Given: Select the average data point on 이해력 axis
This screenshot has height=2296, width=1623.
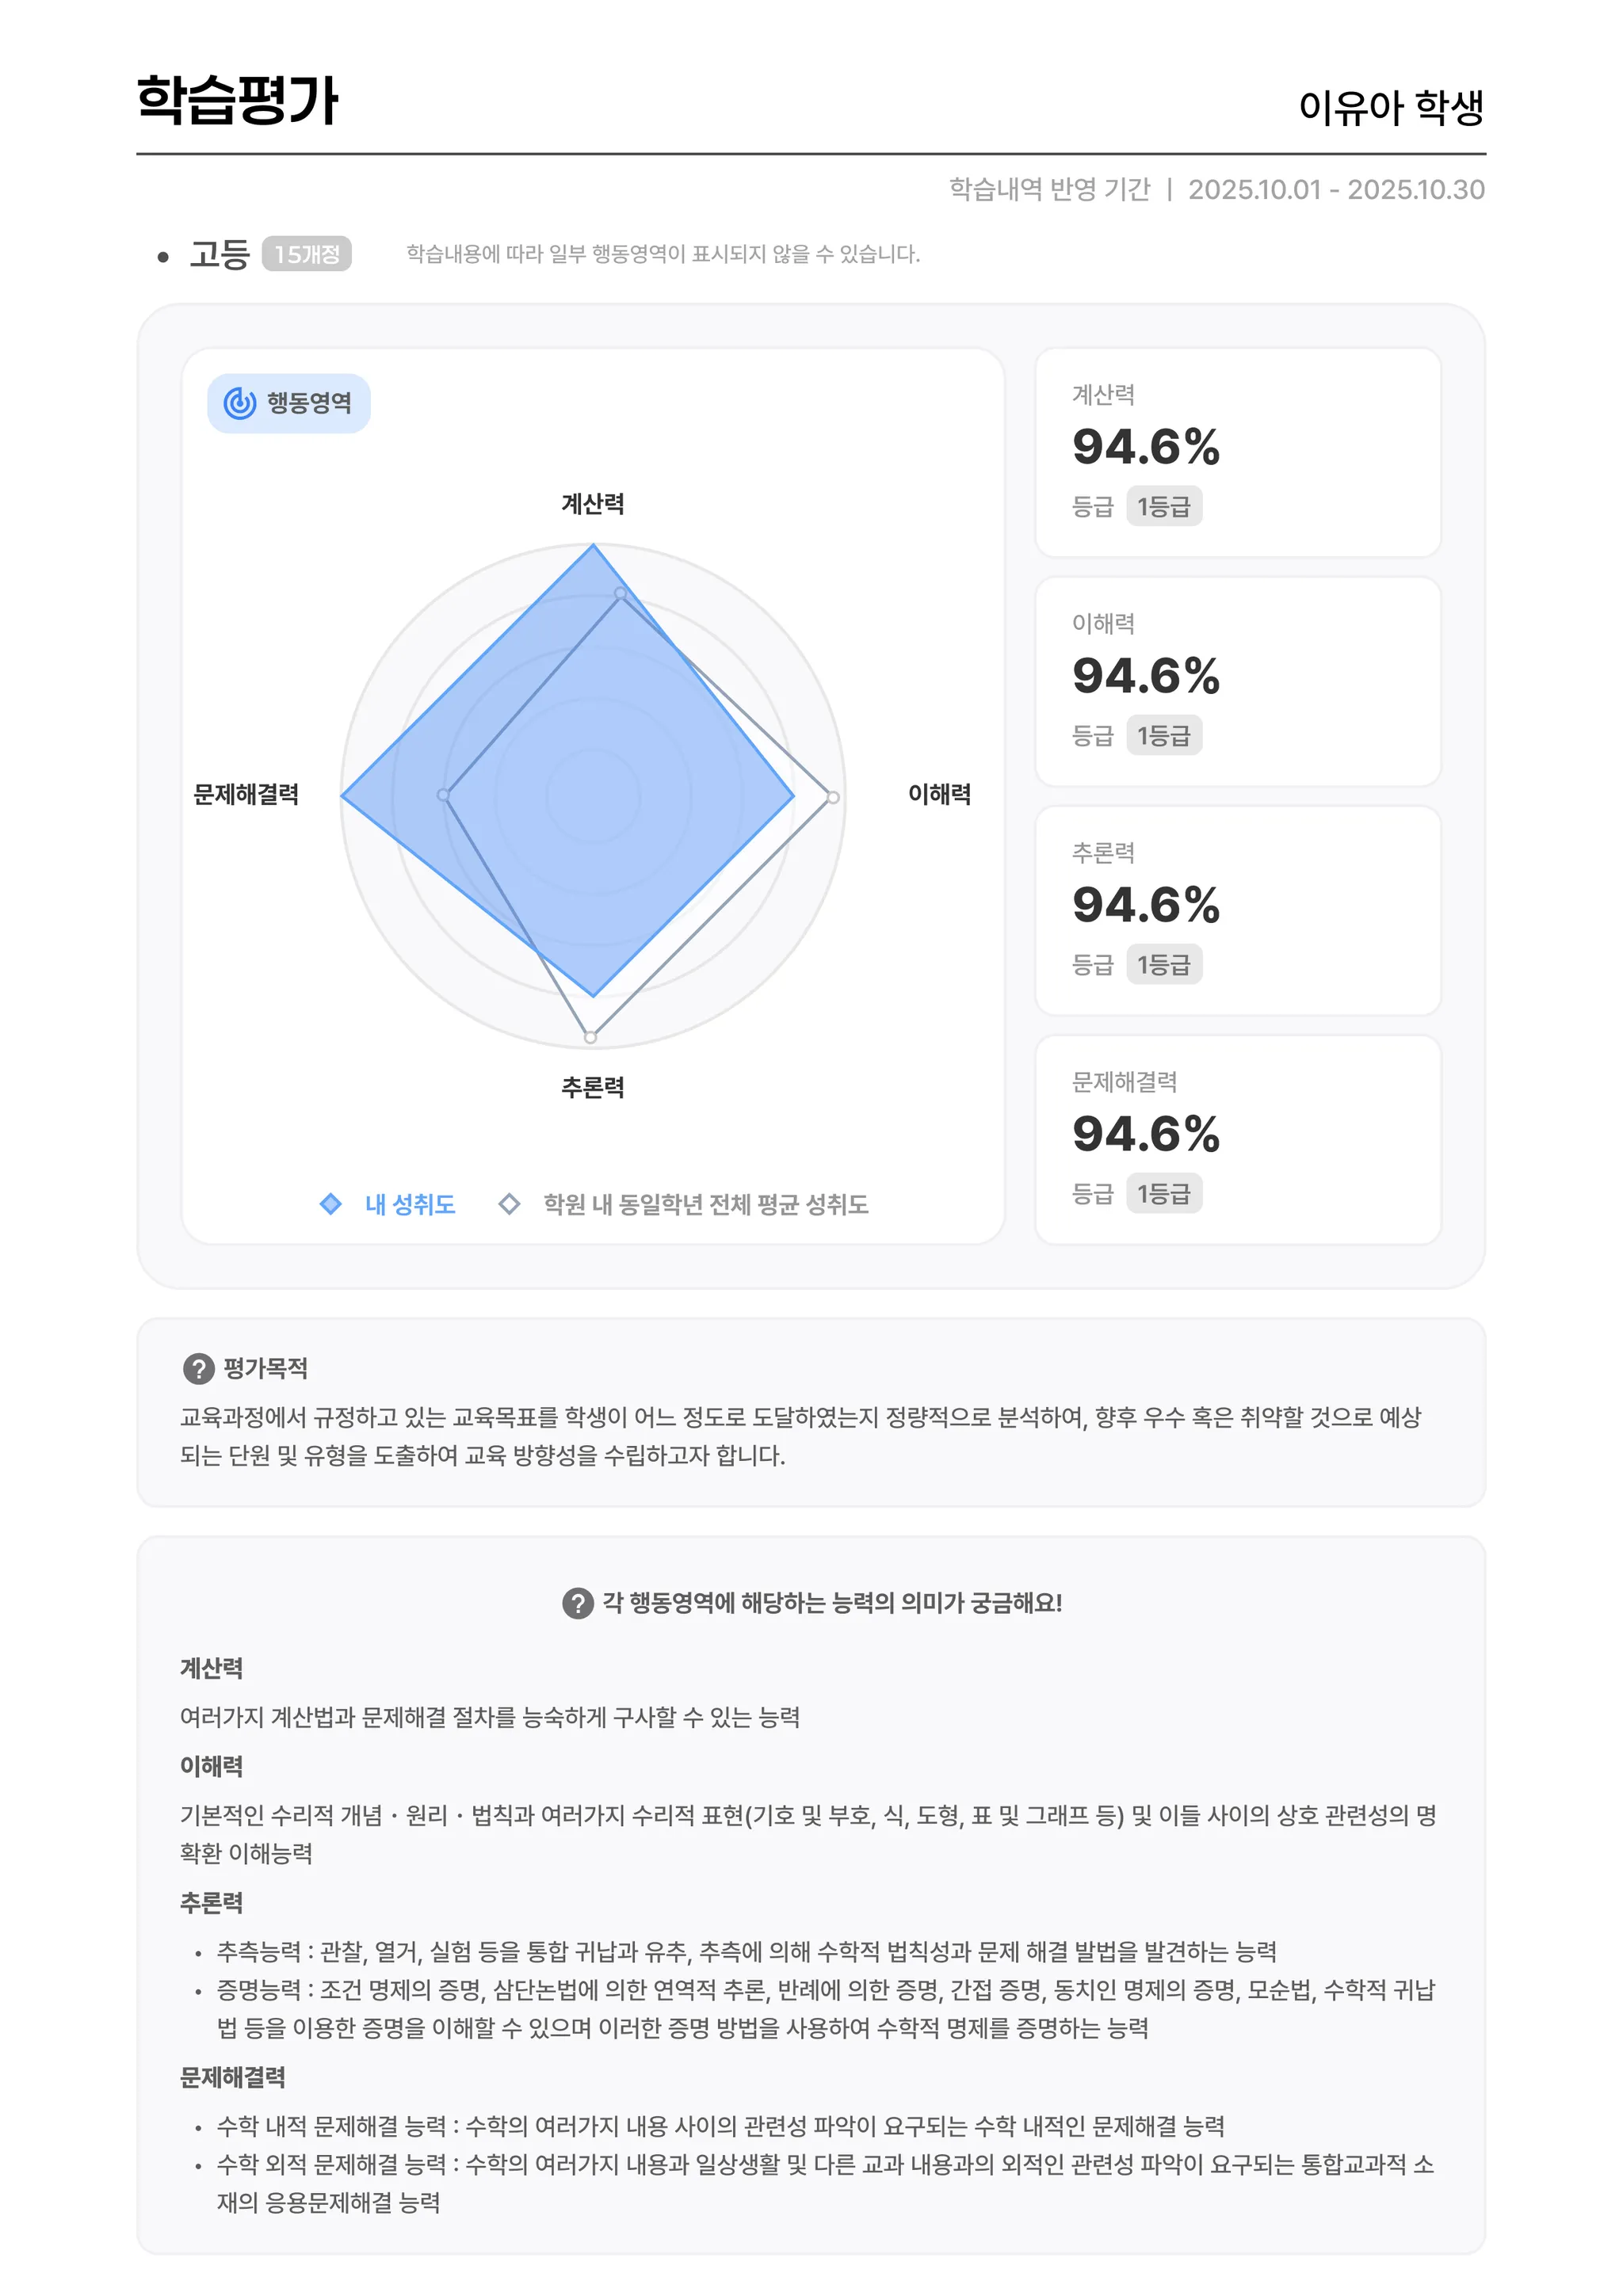Looking at the screenshot, I should [x=833, y=797].
